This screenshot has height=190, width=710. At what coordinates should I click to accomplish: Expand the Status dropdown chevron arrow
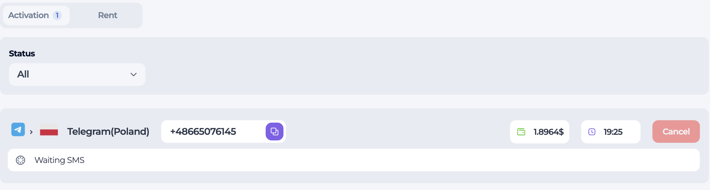point(134,75)
